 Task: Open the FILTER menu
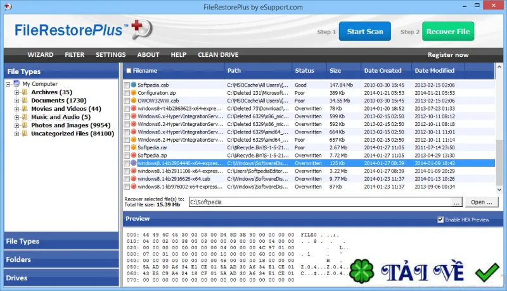point(74,55)
